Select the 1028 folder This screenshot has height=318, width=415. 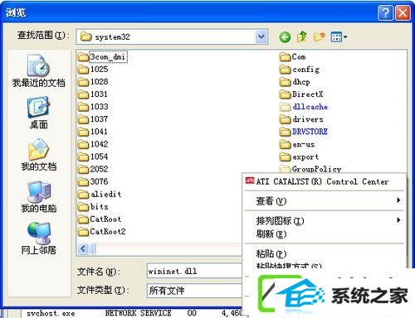pyautogui.click(x=93, y=82)
